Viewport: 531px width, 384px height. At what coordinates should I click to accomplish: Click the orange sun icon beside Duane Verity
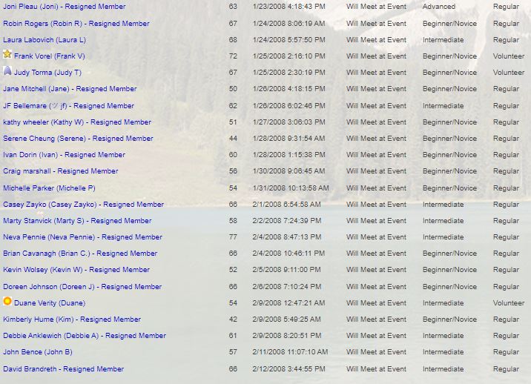[7, 302]
